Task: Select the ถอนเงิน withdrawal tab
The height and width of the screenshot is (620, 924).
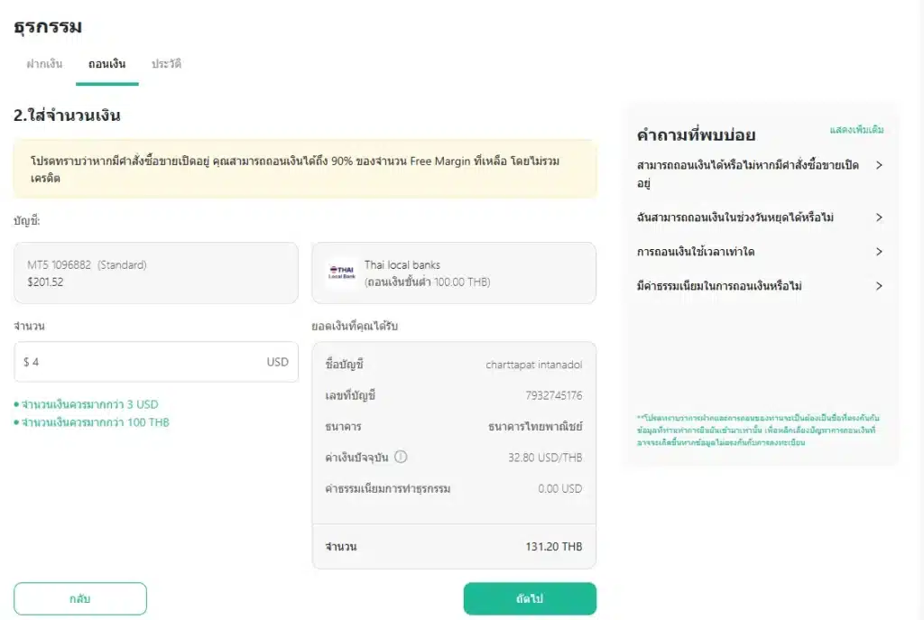Action: (106, 64)
